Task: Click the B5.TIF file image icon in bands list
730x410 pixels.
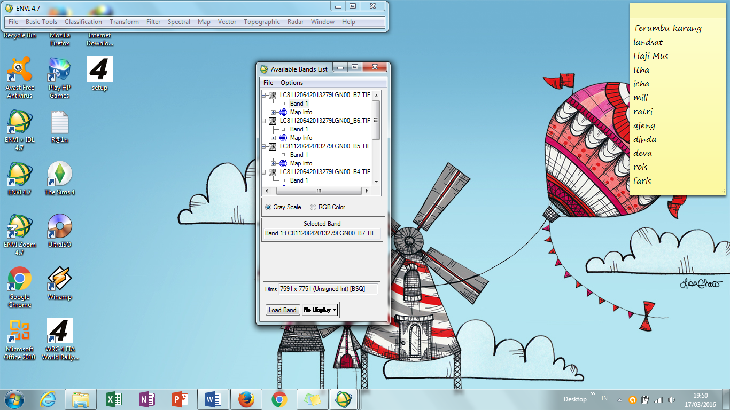Action: (273, 146)
